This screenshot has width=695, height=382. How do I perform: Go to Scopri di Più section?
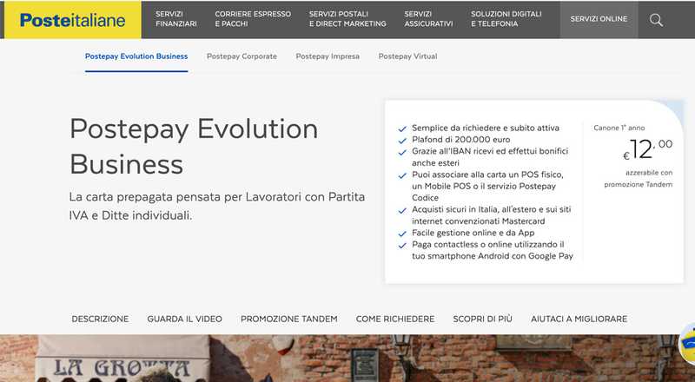coord(483,319)
